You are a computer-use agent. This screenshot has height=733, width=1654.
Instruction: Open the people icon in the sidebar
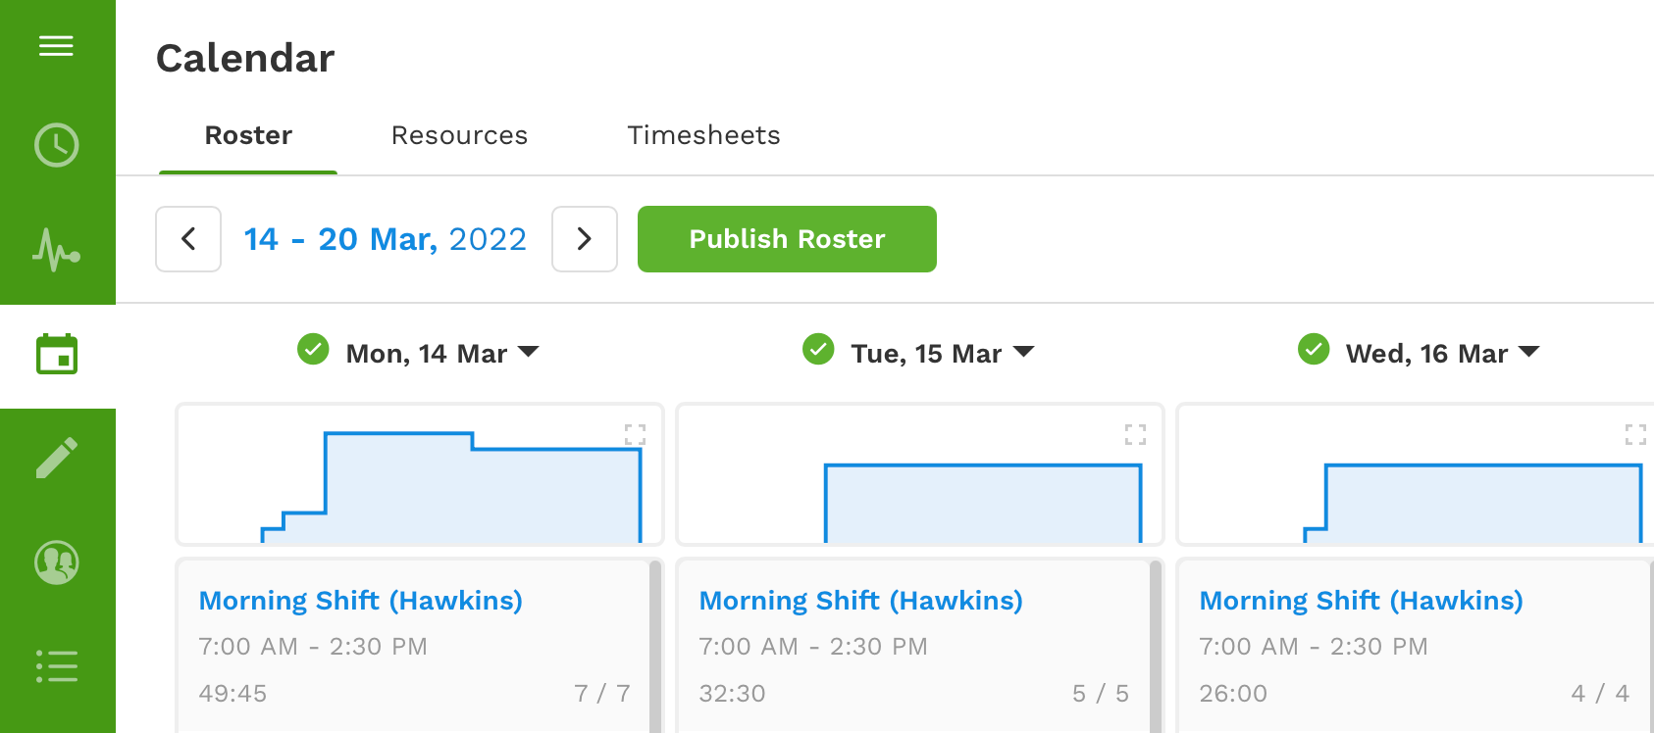point(57,562)
